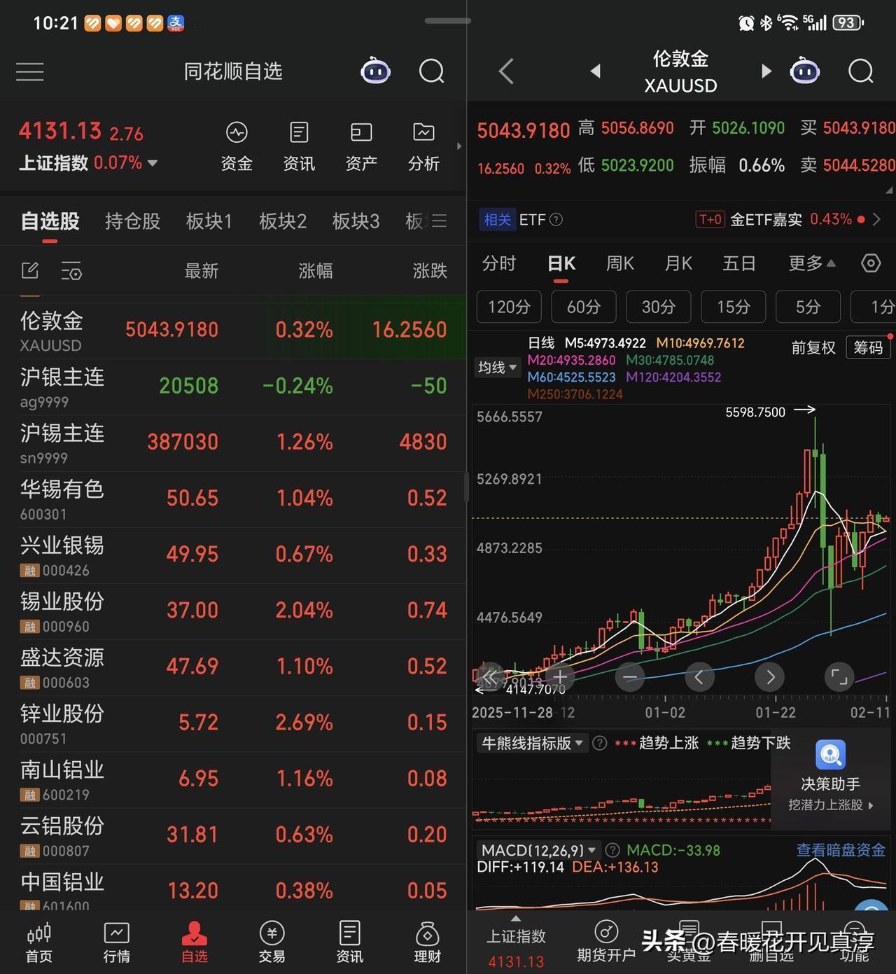896x974 pixels.
Task: Open search on the 伦敦金 page
Action: coord(860,71)
